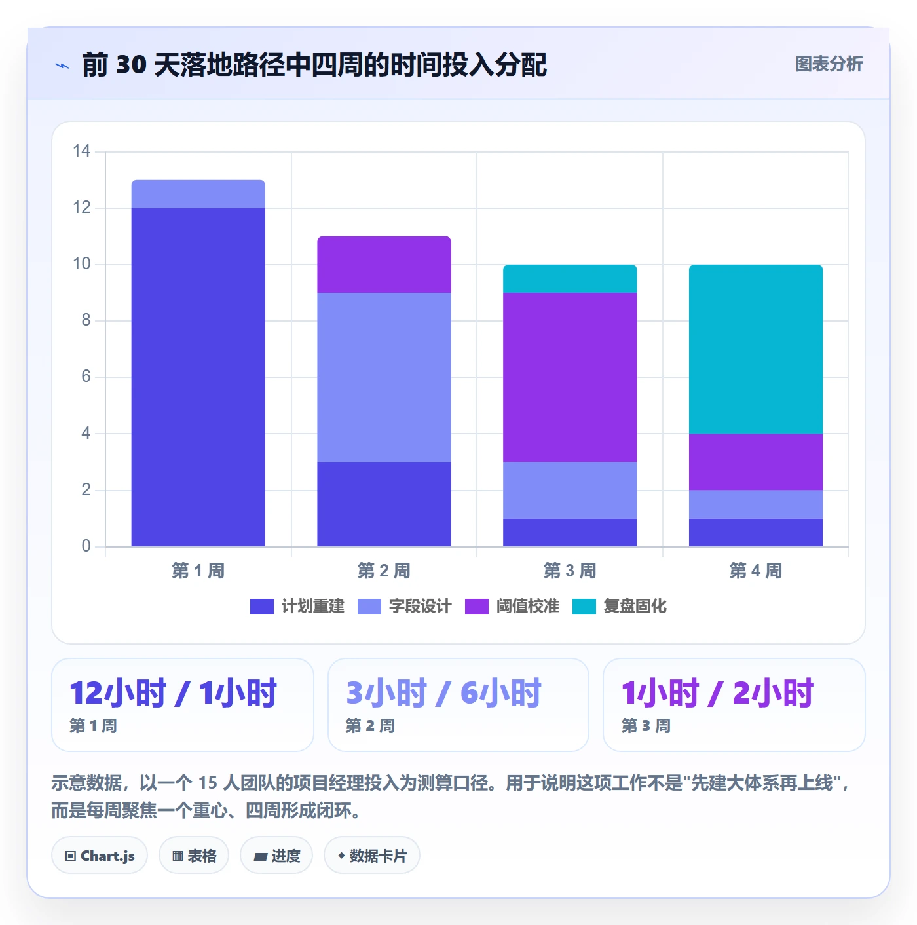Click the 计划重建 legend color swatch

tap(261, 607)
